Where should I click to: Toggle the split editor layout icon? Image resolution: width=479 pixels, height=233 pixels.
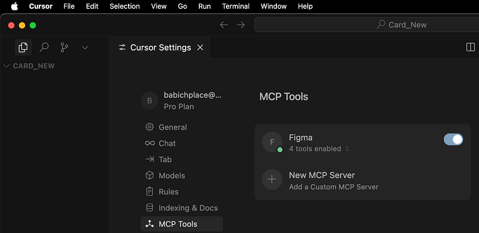[471, 47]
